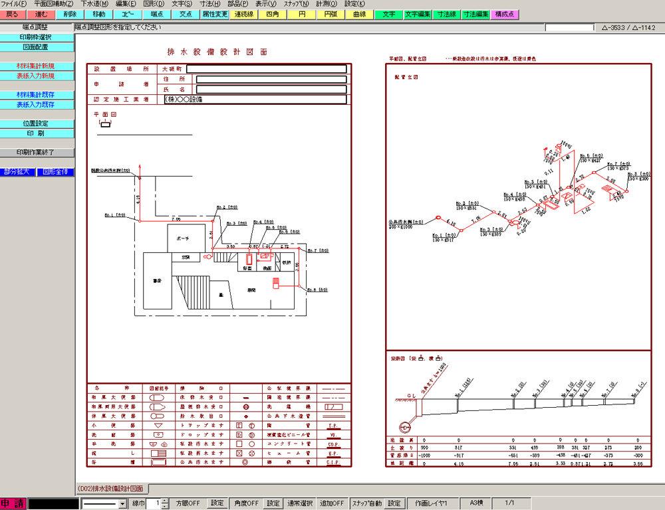Open the 編集(E) menu
The image size is (665, 510).
tap(126, 4)
